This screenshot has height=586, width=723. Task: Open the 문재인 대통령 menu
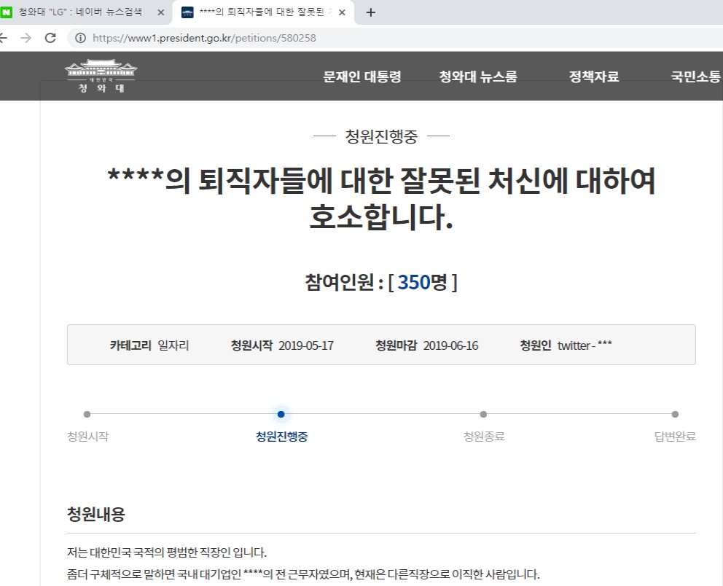pos(362,77)
